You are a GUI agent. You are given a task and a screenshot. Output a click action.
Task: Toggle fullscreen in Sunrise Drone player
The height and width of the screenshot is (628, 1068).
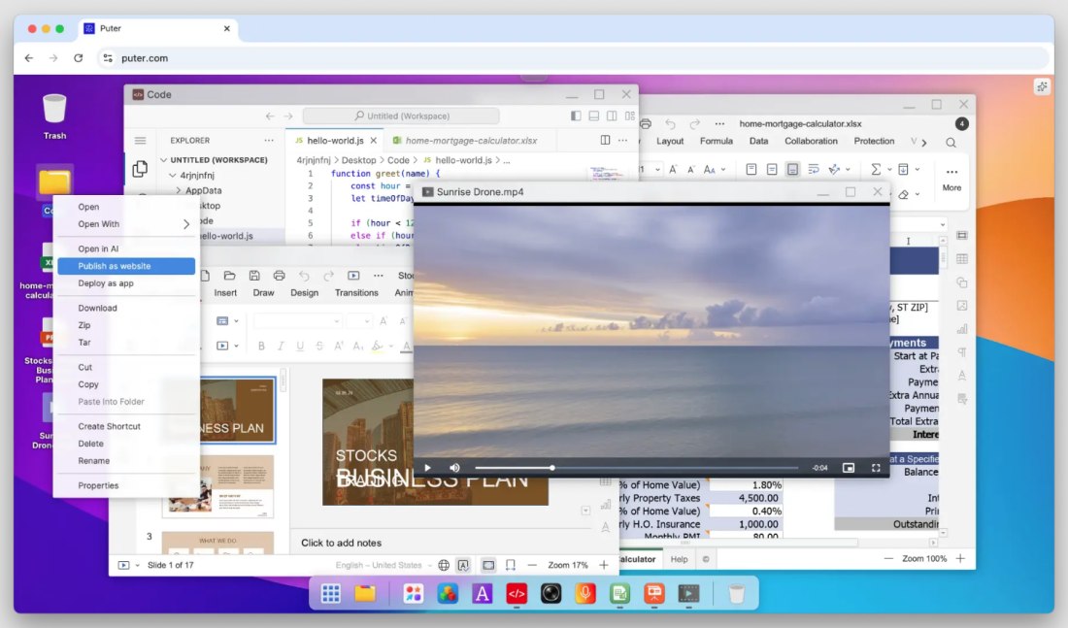click(x=876, y=468)
